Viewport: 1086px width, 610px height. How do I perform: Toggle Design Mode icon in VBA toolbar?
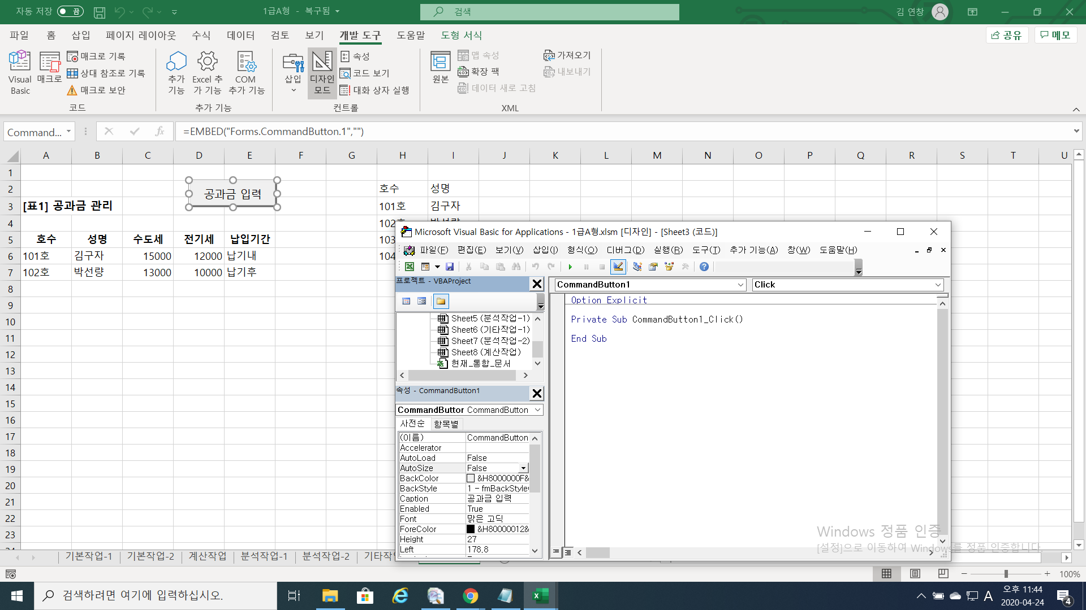tap(618, 267)
